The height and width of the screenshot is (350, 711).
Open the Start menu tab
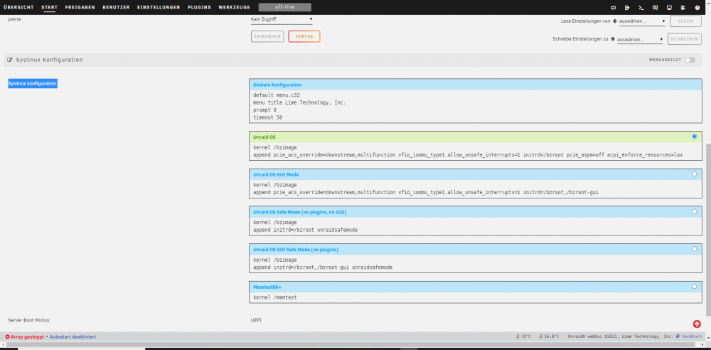[50, 7]
